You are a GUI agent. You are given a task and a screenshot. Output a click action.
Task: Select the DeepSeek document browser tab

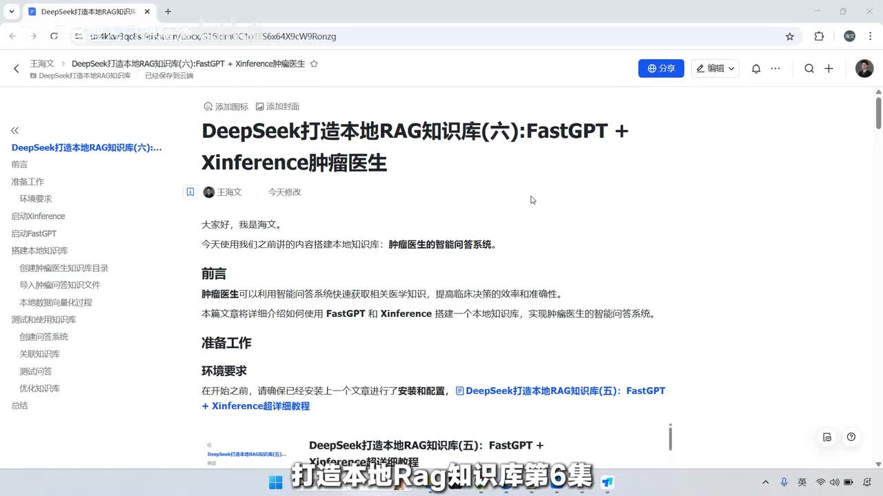click(88, 12)
